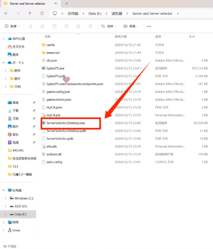Select the myCA.pfx certificate file
The height and width of the screenshot is (249, 213).
tap(53, 115)
